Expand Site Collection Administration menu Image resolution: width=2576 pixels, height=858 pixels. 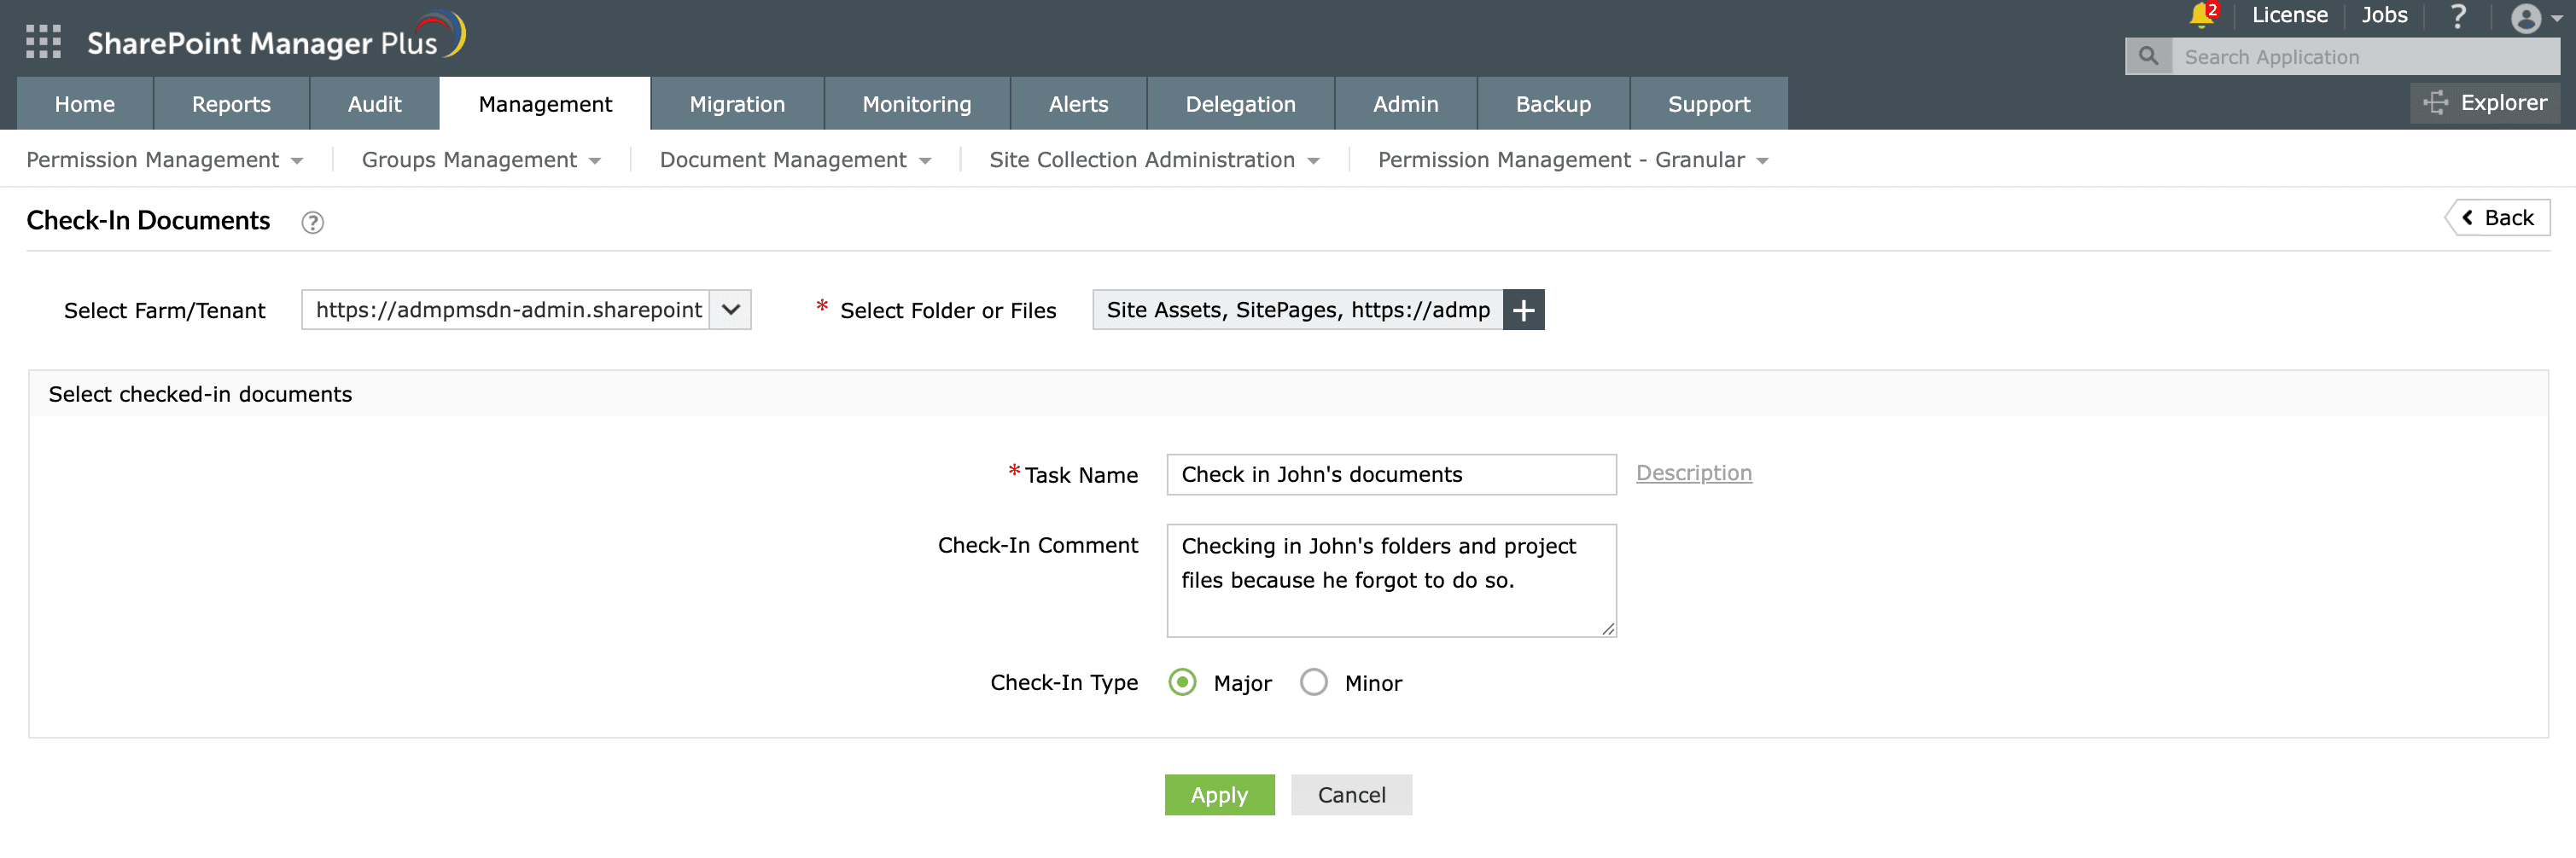click(1154, 161)
